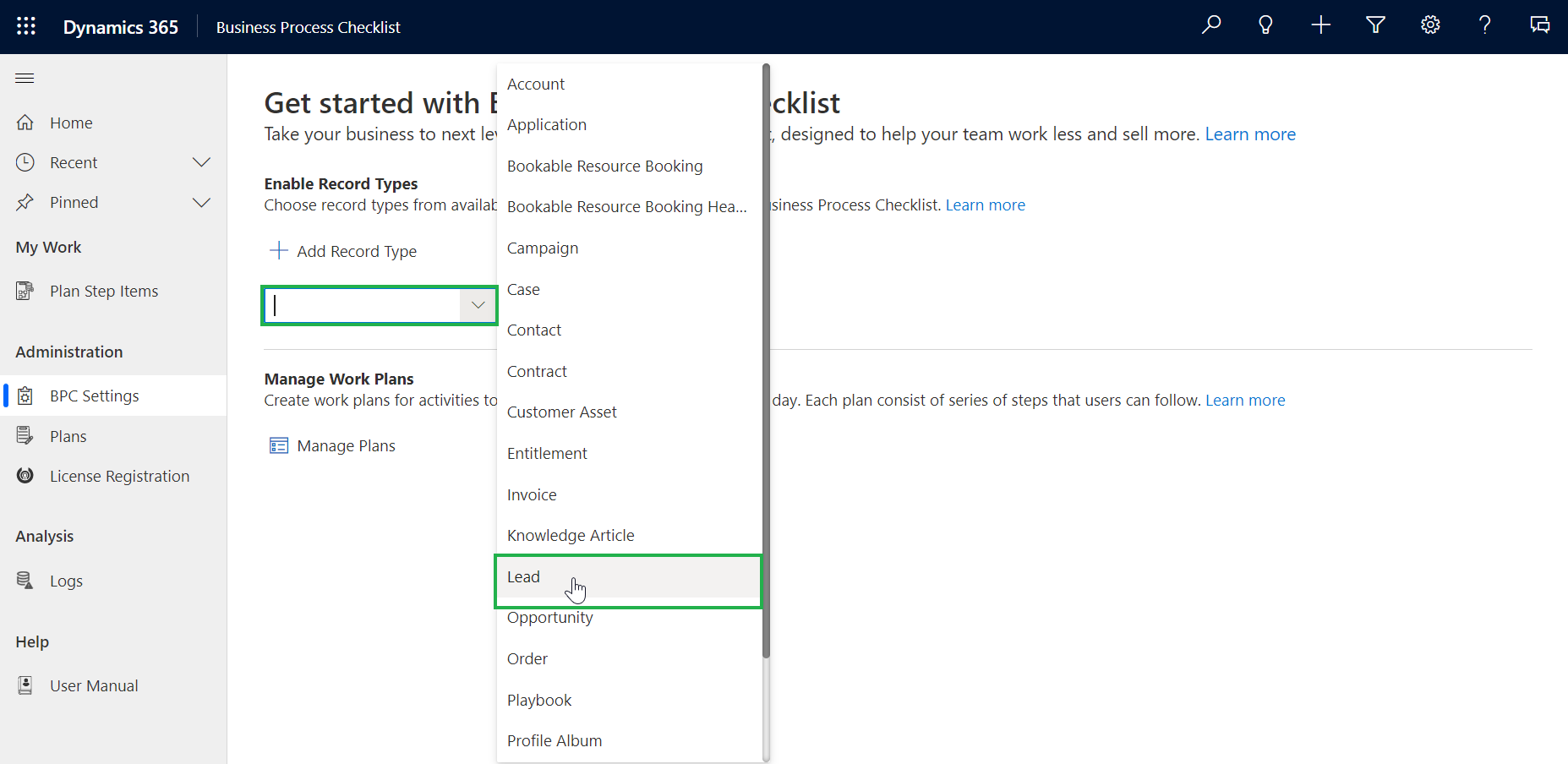This screenshot has height=764, width=1568.
Task: Open the chat assistant icon in header
Action: pos(1540,25)
